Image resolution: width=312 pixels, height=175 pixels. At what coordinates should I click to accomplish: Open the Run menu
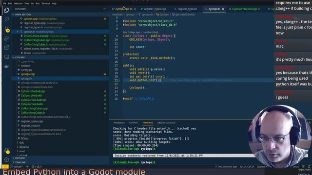[x=38, y=3]
